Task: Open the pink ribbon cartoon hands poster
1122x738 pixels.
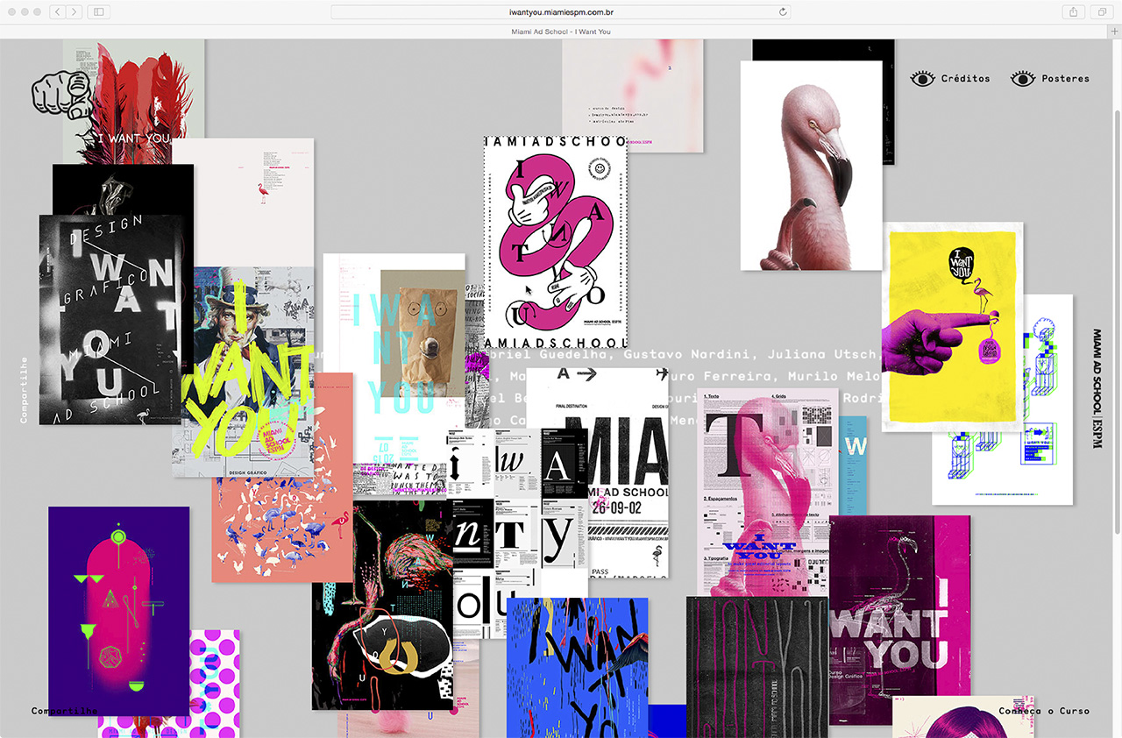Action: (556, 241)
